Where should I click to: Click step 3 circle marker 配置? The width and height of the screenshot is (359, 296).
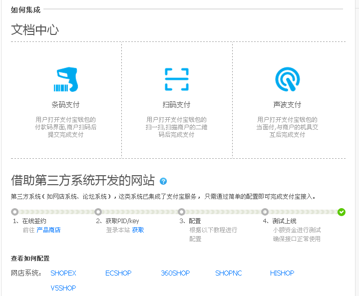[x=182, y=212]
